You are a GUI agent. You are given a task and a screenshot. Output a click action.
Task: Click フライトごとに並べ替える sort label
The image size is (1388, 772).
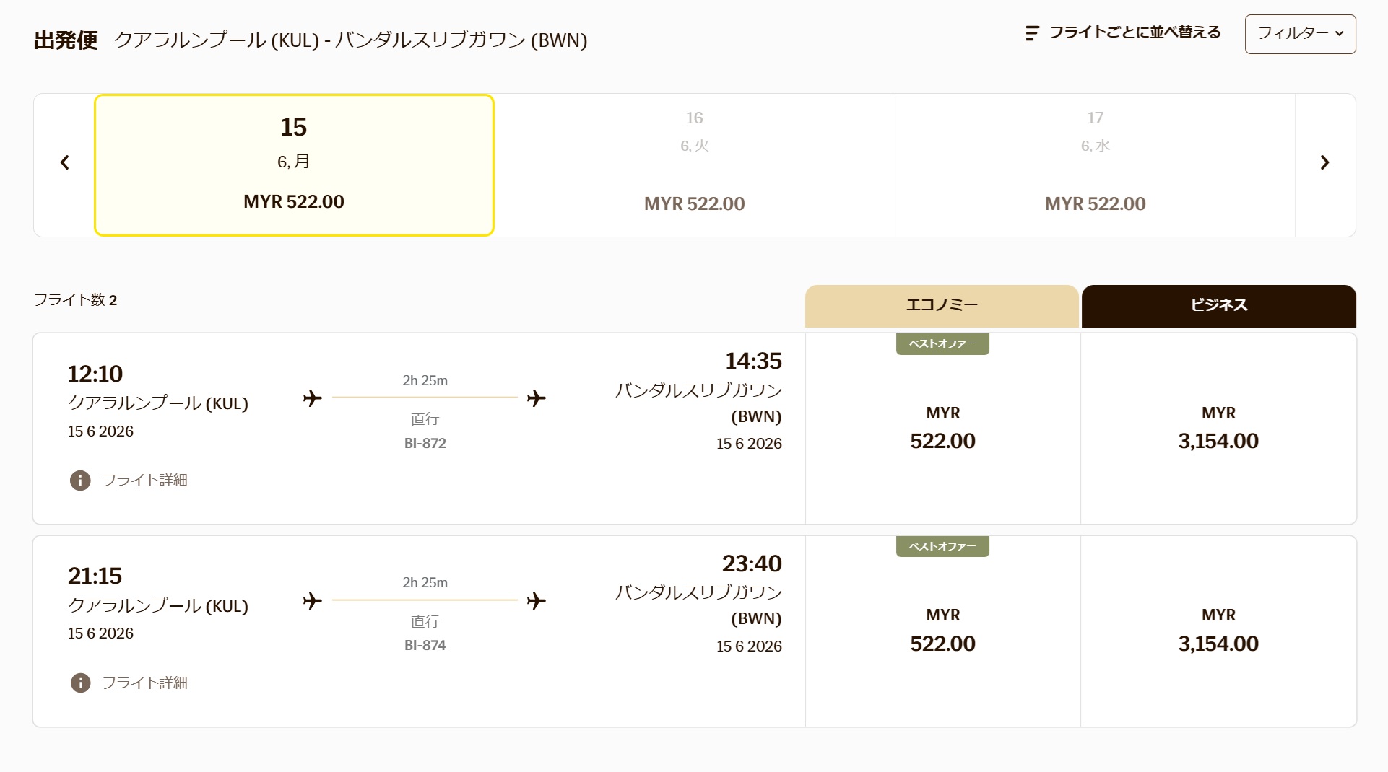[1135, 32]
